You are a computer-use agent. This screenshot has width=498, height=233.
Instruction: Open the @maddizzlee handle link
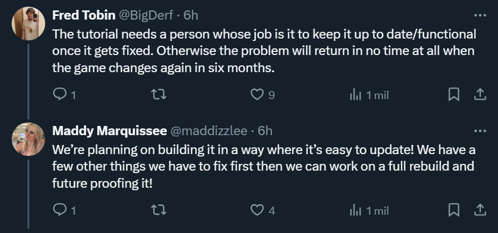point(208,131)
